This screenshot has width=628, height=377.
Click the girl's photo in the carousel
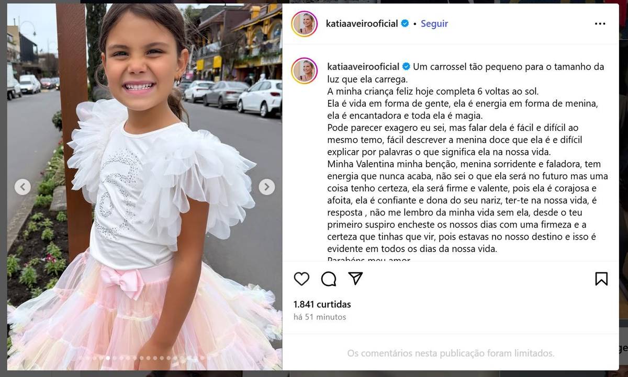(144, 187)
